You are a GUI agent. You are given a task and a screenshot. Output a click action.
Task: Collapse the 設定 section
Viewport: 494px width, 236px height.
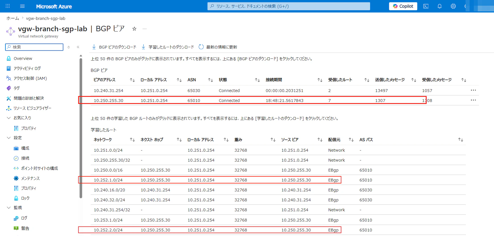tap(9, 138)
